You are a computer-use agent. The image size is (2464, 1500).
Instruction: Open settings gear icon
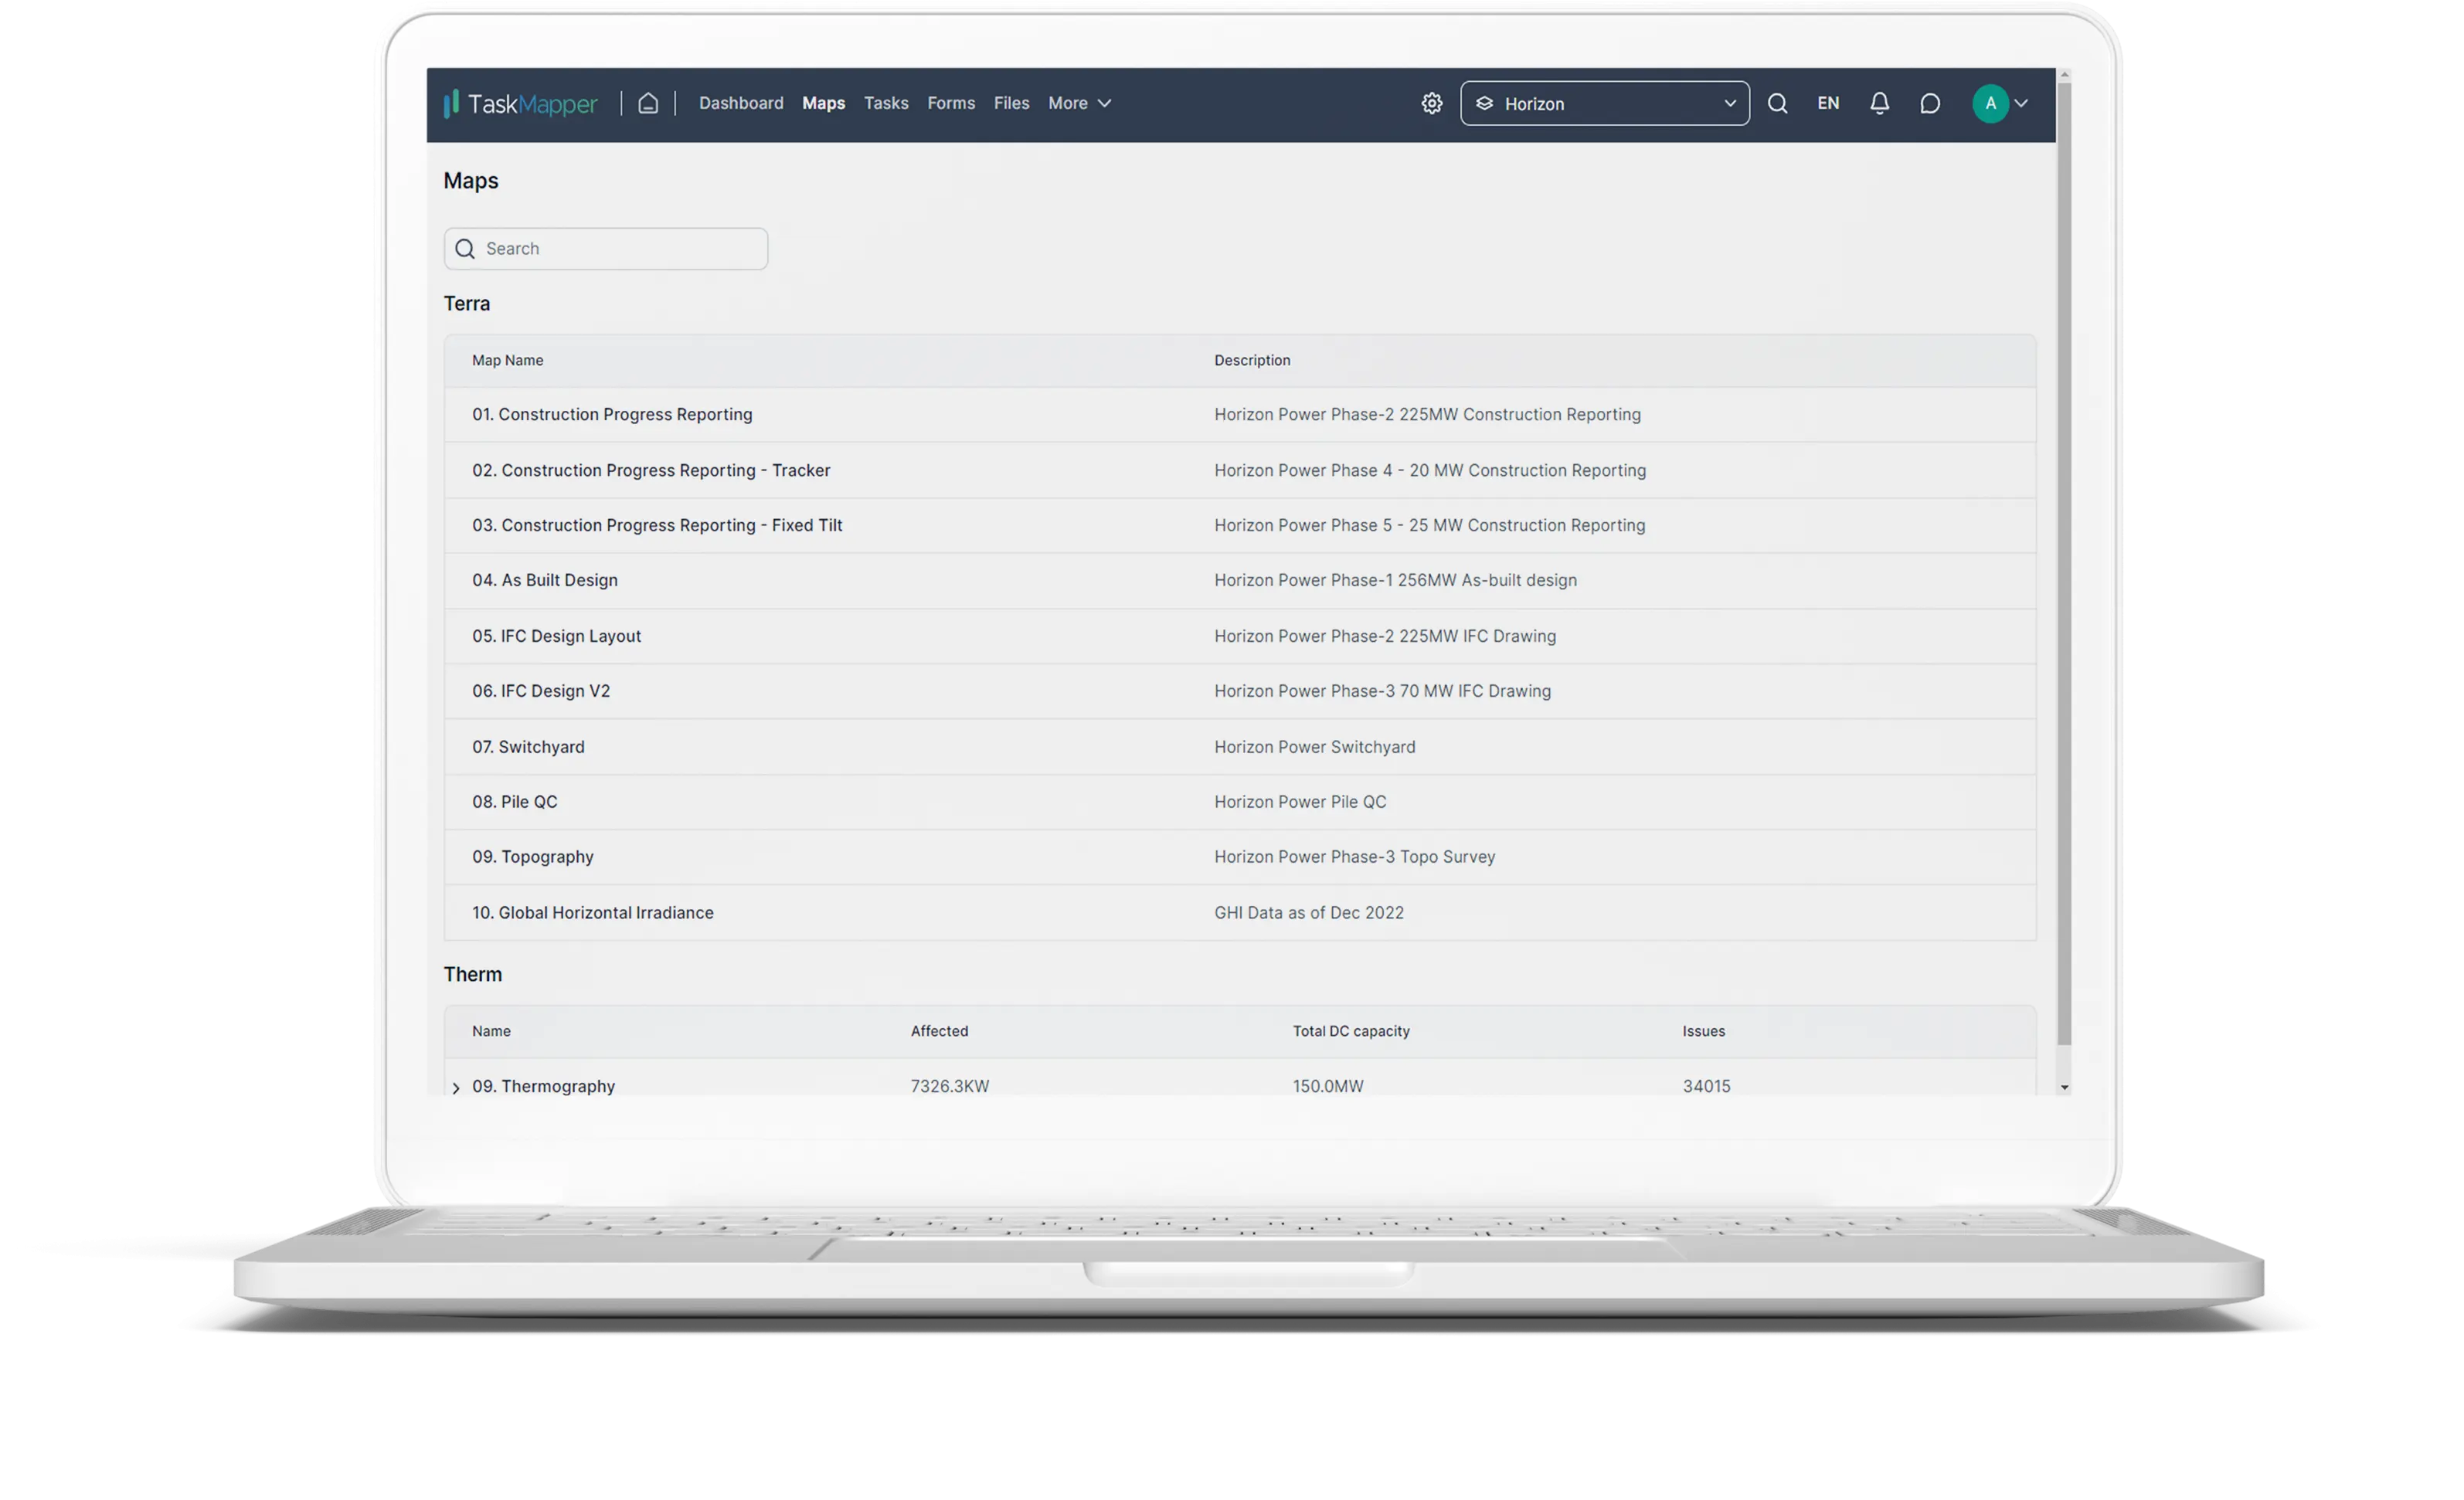click(1432, 103)
